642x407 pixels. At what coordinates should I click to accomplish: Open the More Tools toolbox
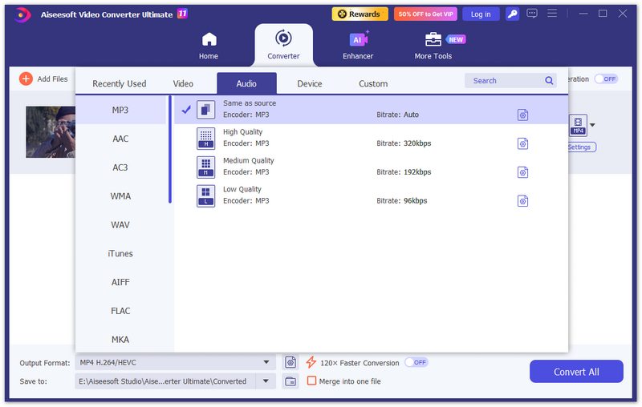coord(433,39)
